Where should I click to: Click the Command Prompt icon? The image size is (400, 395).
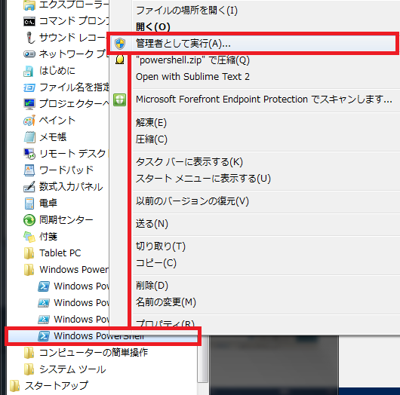click(29, 22)
